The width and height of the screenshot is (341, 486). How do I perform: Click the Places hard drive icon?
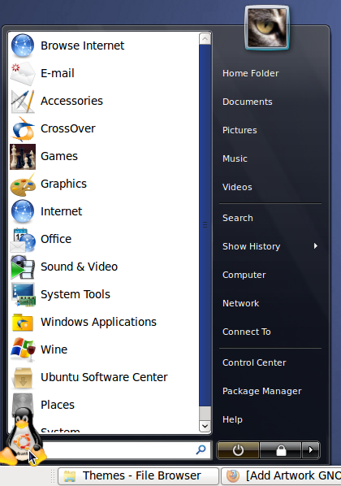23,403
